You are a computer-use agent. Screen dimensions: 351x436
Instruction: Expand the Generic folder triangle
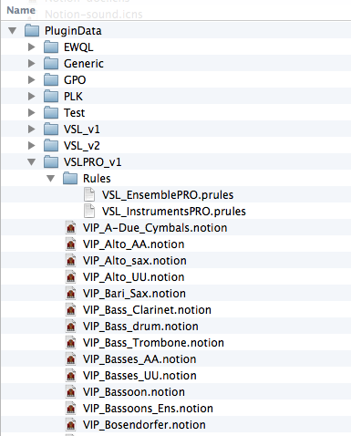pyautogui.click(x=32, y=64)
